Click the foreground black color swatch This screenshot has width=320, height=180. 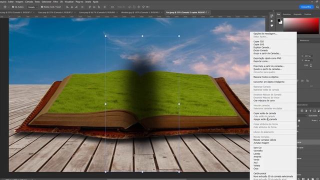pyautogui.click(x=279, y=20)
